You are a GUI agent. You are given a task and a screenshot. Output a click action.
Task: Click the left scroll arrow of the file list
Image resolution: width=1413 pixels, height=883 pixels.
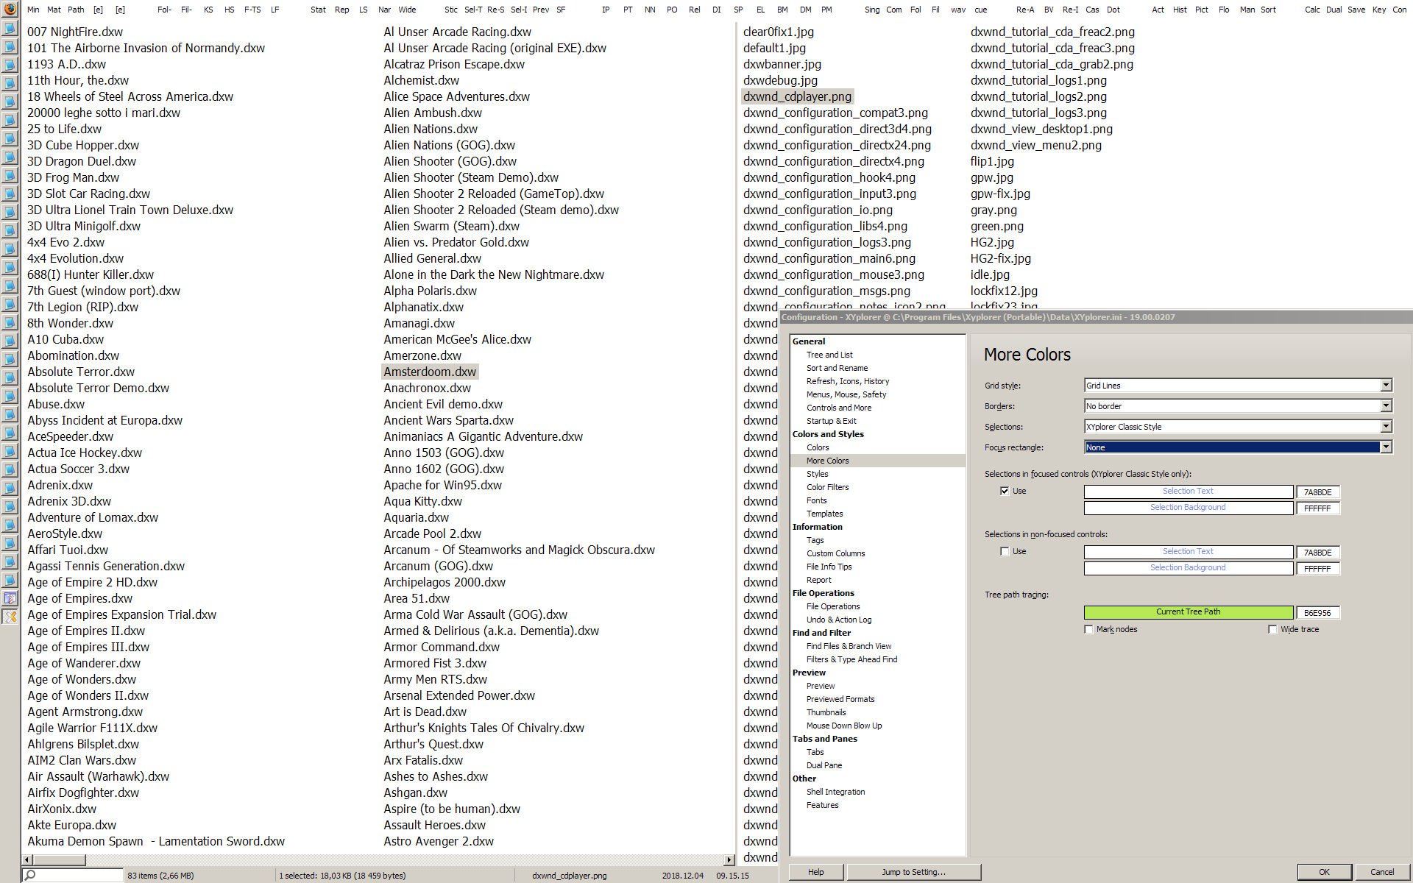[27, 859]
